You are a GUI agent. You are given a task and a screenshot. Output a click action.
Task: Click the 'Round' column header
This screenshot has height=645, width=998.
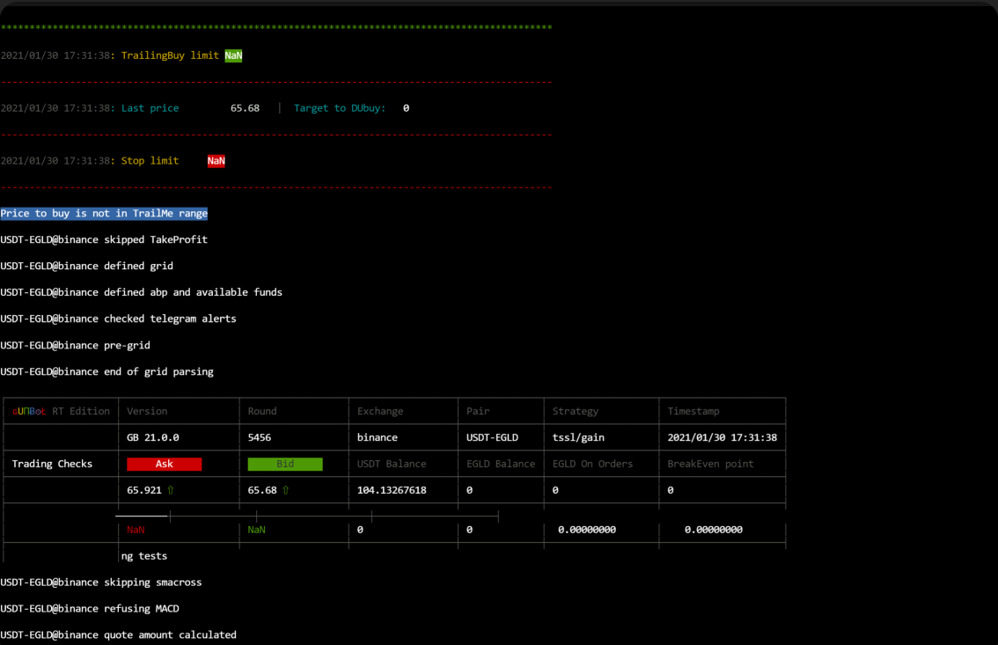[x=262, y=412]
